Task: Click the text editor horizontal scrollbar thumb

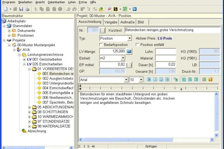Action: pyautogui.click(x=128, y=140)
